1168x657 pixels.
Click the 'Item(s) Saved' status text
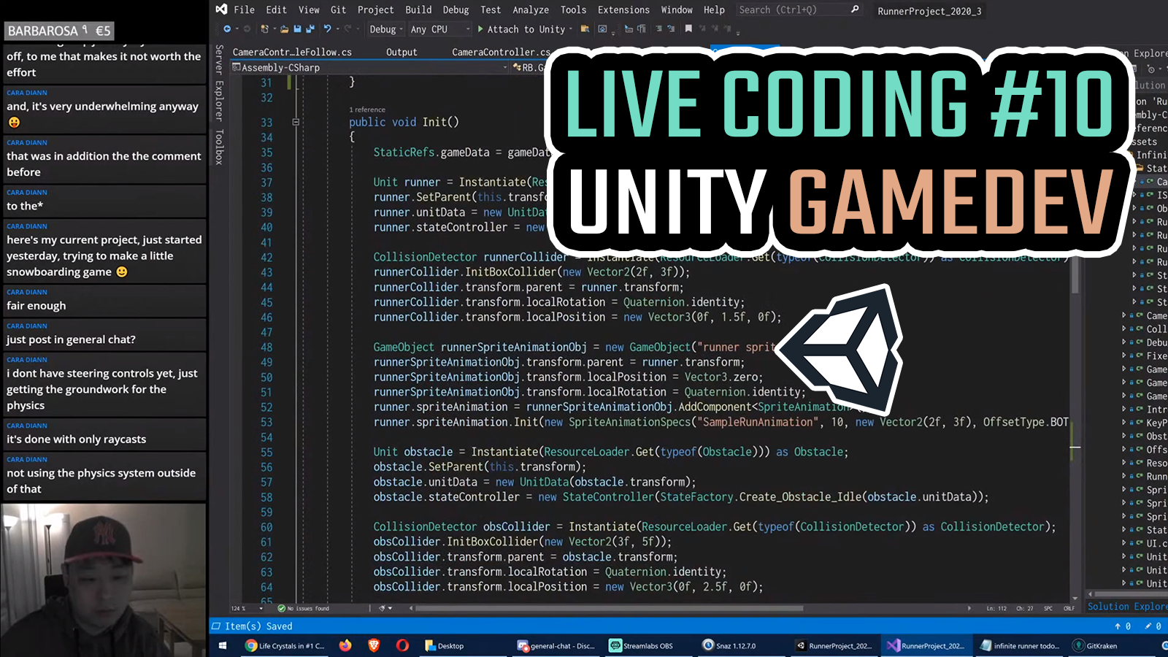(x=258, y=626)
